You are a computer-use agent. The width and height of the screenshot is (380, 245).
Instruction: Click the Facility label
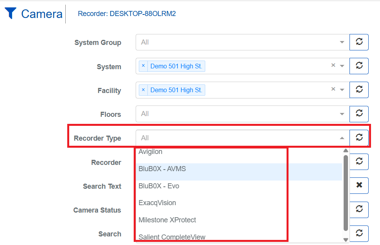(x=109, y=91)
